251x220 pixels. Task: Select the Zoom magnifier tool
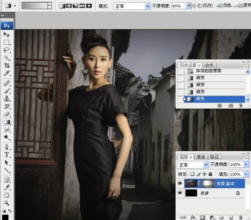7,203
